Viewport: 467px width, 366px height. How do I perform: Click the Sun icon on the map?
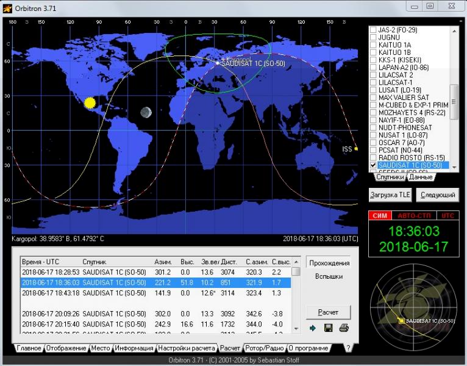click(x=90, y=103)
